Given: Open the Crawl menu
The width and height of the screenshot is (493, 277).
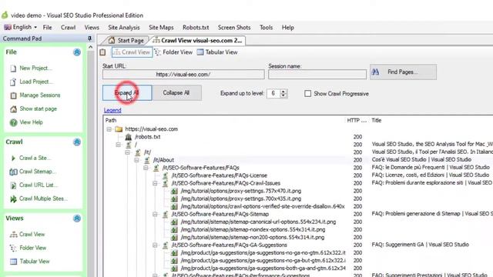Looking at the screenshot, I should click(69, 28).
